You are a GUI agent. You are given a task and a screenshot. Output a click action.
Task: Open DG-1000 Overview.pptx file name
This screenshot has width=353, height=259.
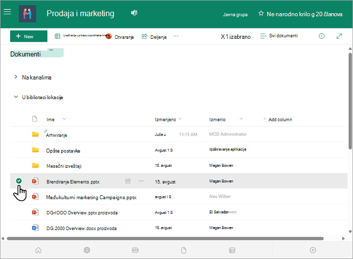click(x=82, y=212)
